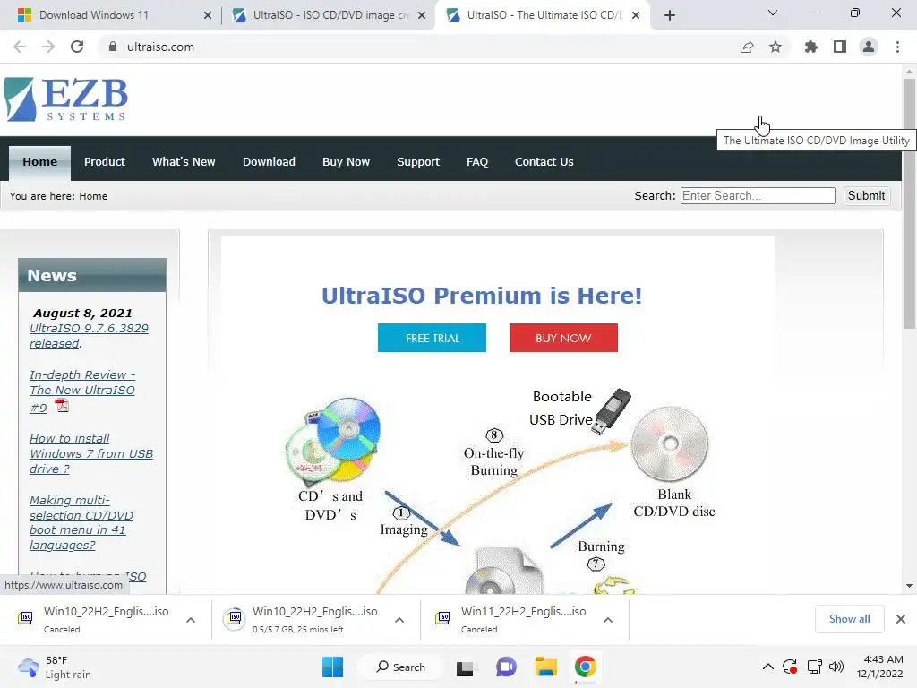917x688 pixels.
Task: Open How to install Windows 7 from USB link
Action: coord(91,454)
